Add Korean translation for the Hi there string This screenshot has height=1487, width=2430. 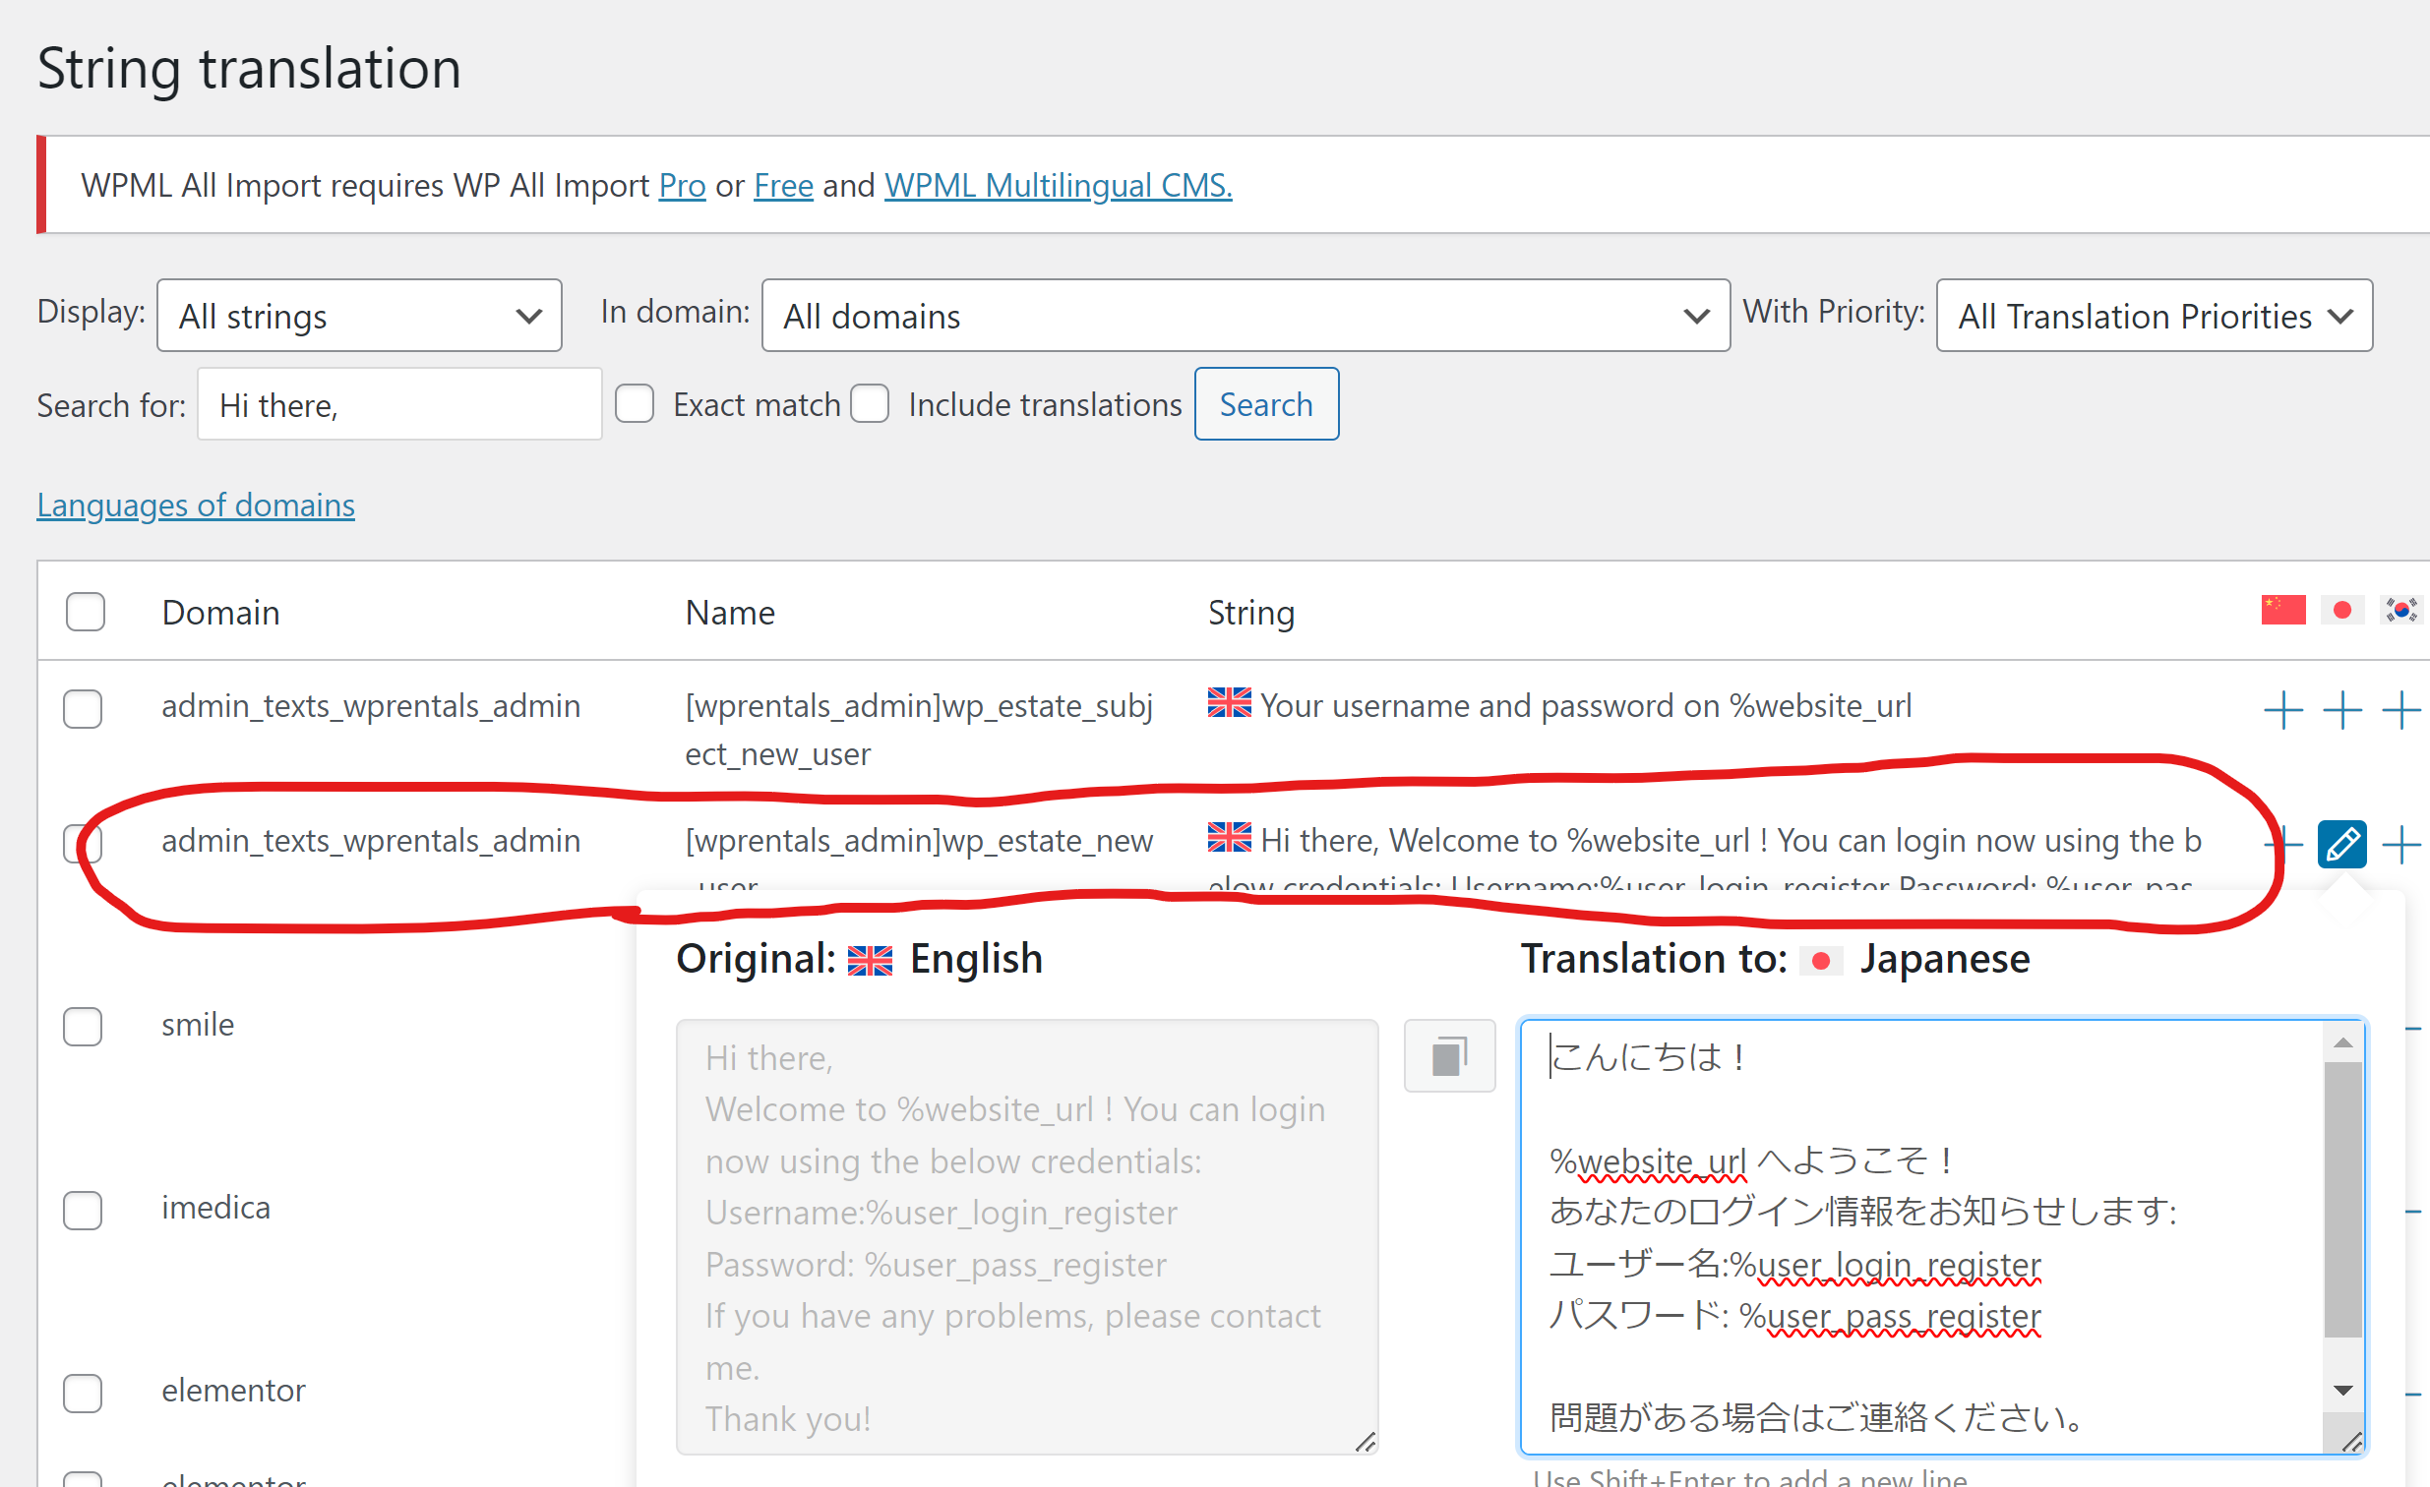[x=2401, y=844]
